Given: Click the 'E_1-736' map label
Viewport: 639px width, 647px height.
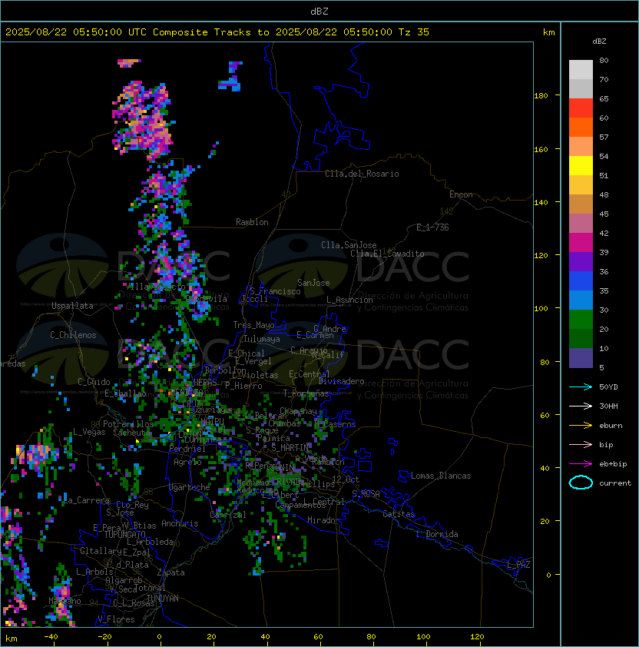Looking at the screenshot, I should pos(432,227).
